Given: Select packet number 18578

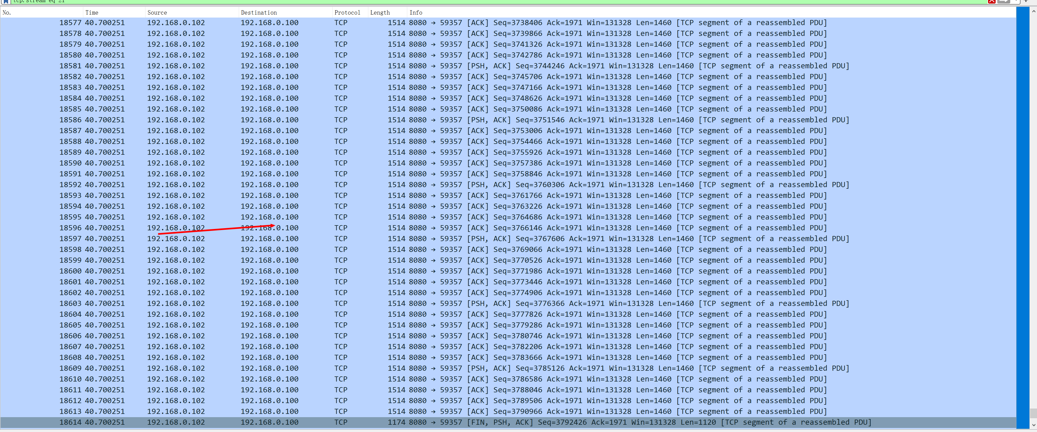Looking at the screenshot, I should pyautogui.click(x=508, y=34).
